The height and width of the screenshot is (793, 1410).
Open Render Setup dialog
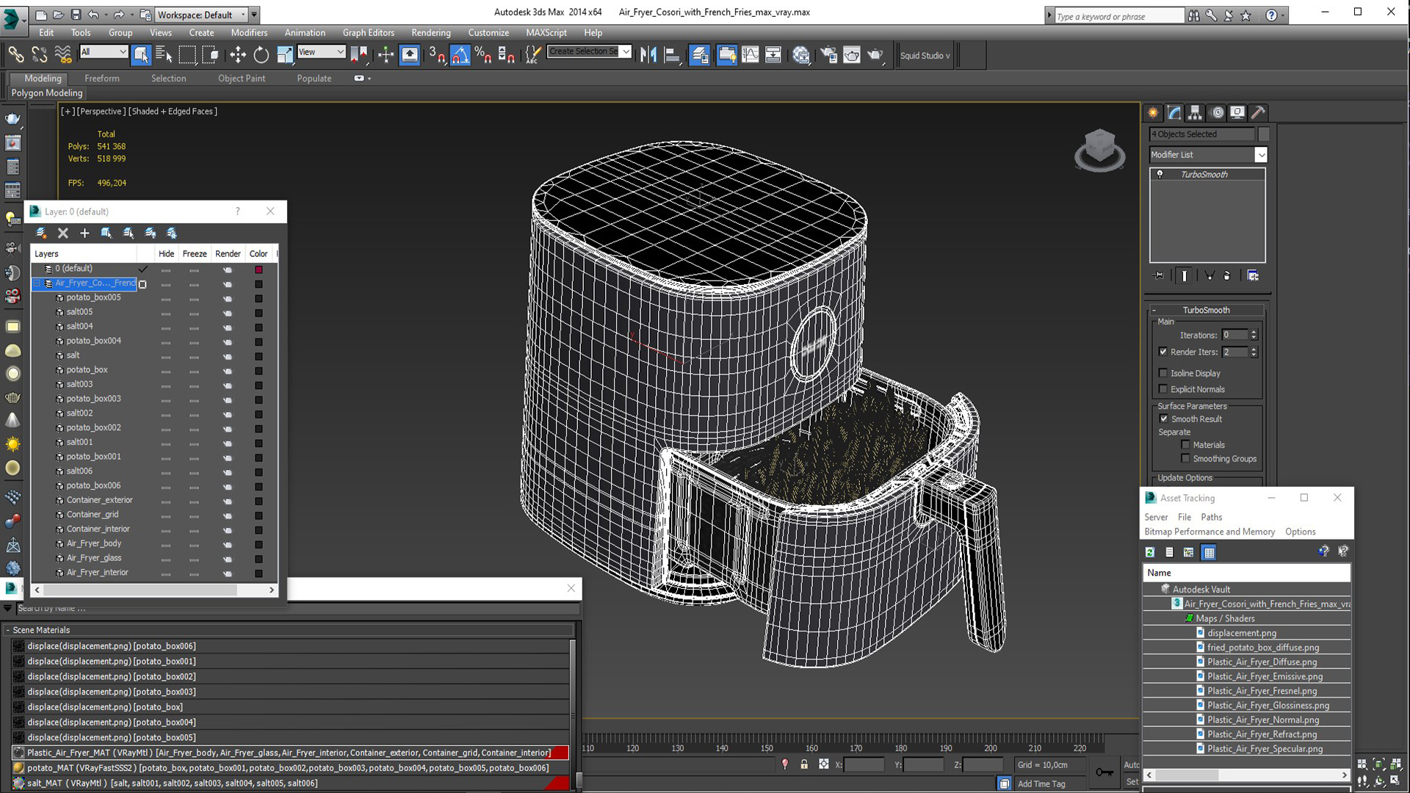click(x=828, y=54)
